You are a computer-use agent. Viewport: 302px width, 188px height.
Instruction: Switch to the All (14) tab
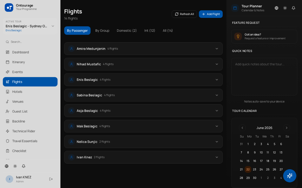coord(168,31)
